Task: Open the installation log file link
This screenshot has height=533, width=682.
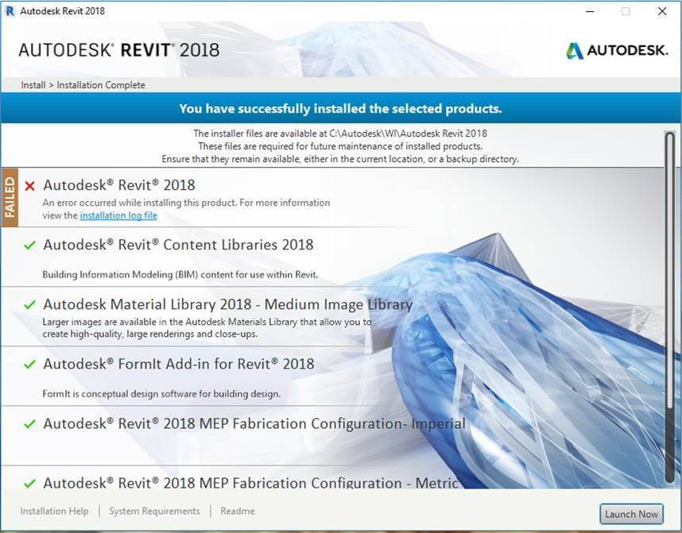Action: [x=118, y=215]
